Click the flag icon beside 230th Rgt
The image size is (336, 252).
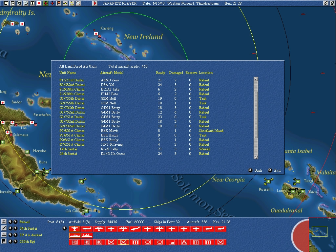(4, 241)
